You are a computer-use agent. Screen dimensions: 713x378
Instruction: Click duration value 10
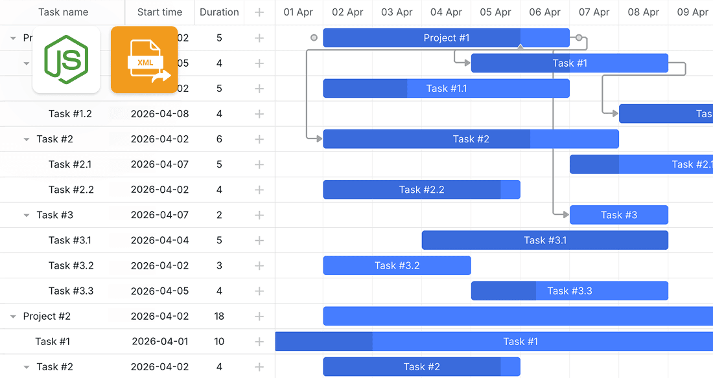point(219,341)
